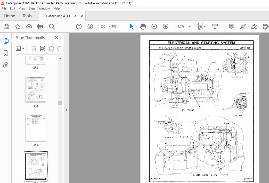The height and width of the screenshot is (183, 269).
Task: Collapse the navigation pane with the arrow
Action: point(66,110)
